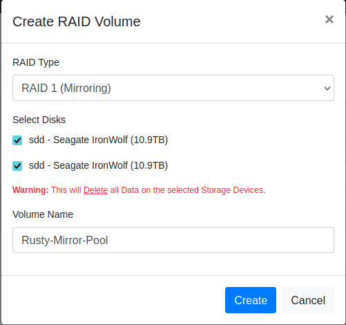Uncheck the second sdd Seagate IronWolf checkbox

pos(17,166)
